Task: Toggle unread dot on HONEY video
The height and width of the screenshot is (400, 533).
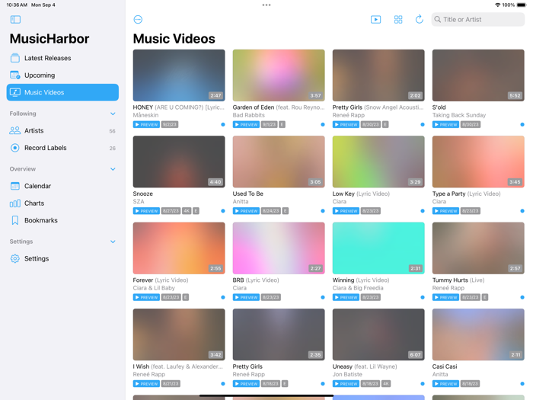Action: (x=223, y=124)
